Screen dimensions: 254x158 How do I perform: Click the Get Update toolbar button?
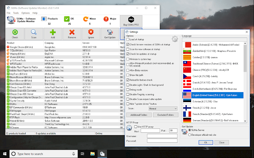110,34
